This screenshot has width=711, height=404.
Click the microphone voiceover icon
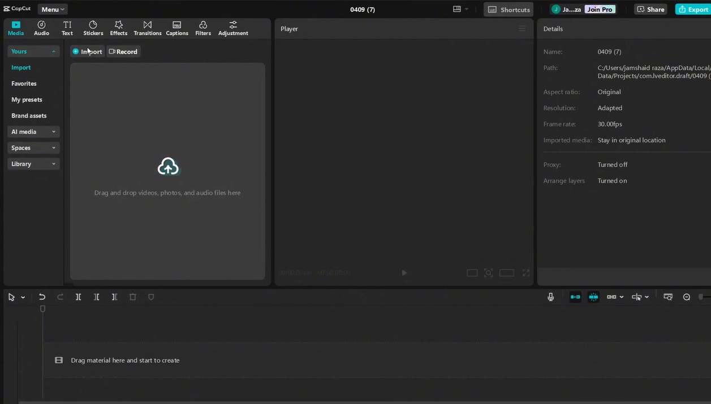[551, 297]
